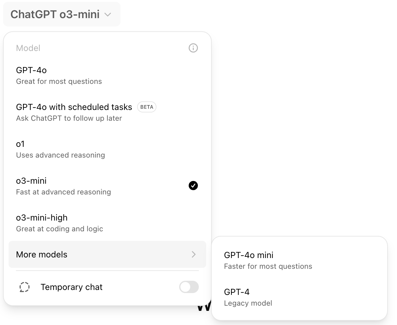This screenshot has height=325, width=397.
Task: Expand the More models submenu arrow
Action: coord(194,254)
